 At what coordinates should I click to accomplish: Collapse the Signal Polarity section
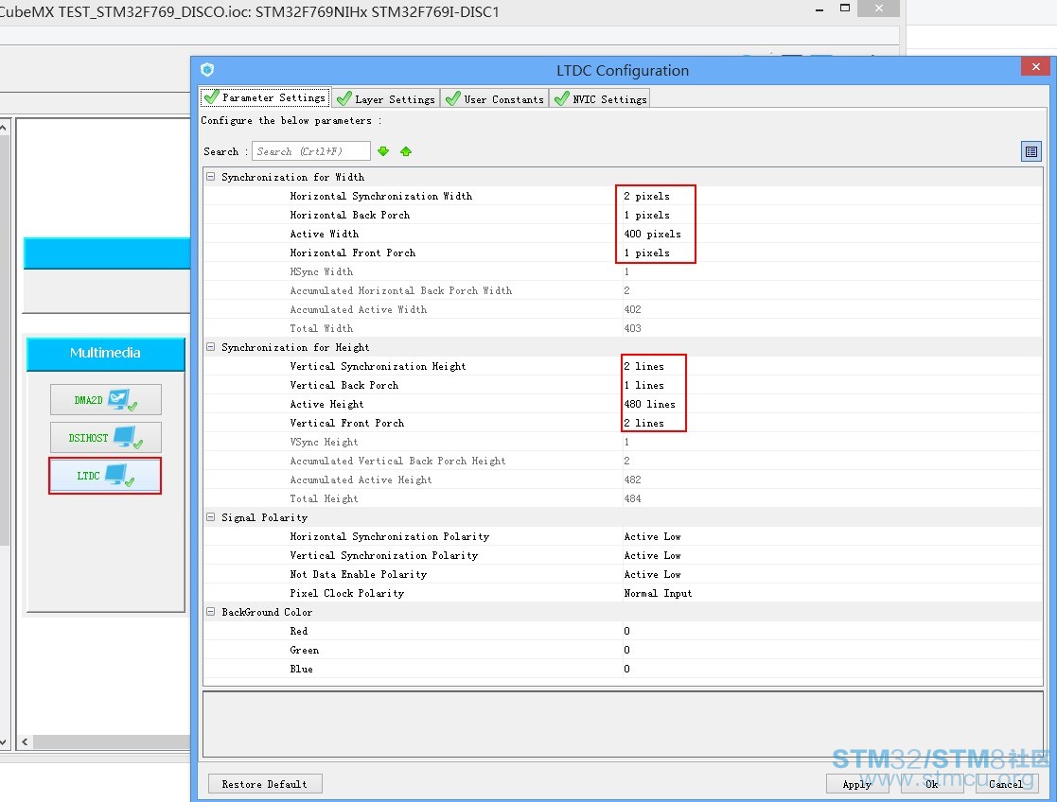210,517
